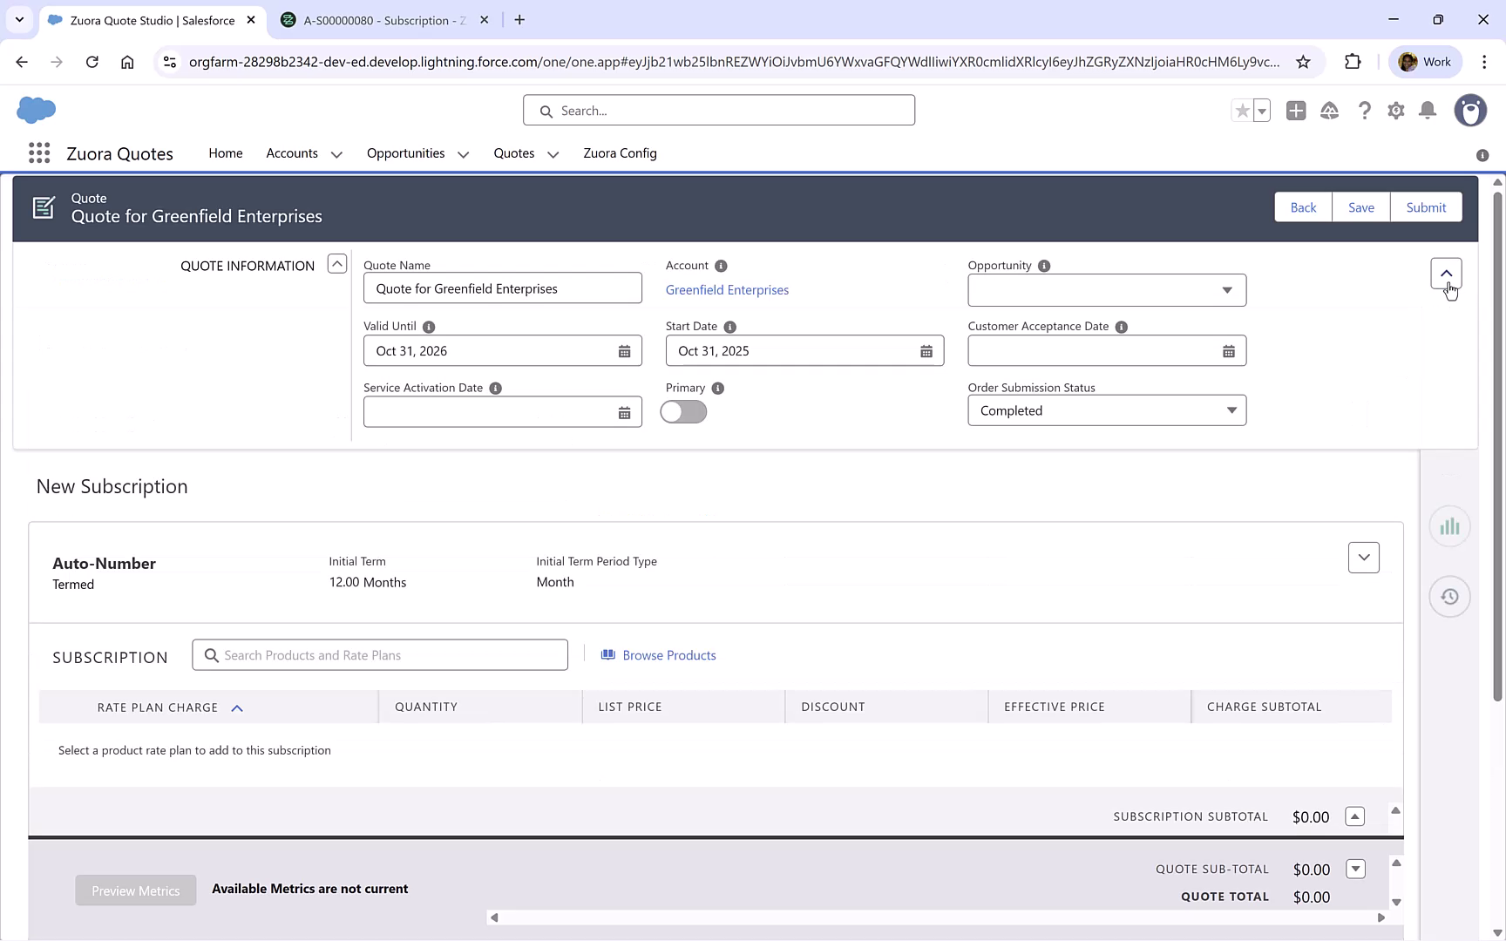
Task: Submit the quote
Action: pos(1426,206)
